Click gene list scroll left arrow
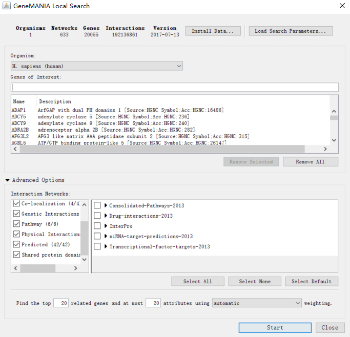Screen dimensions: 350x337 [x=15, y=149]
